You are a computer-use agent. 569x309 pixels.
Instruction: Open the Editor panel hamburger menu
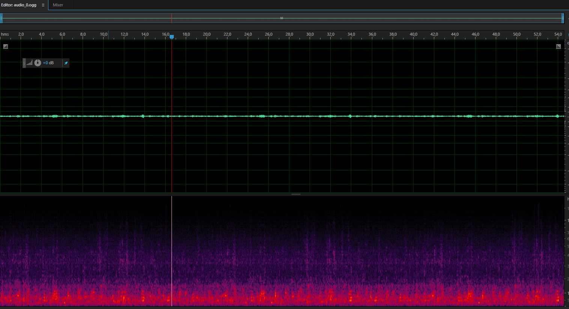point(43,5)
